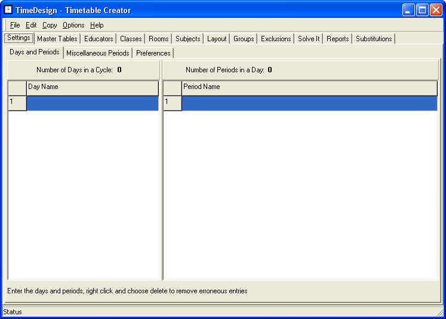Screen dimensions: 446x319
Task: Open the Help menu
Action: pyautogui.click(x=97, y=25)
